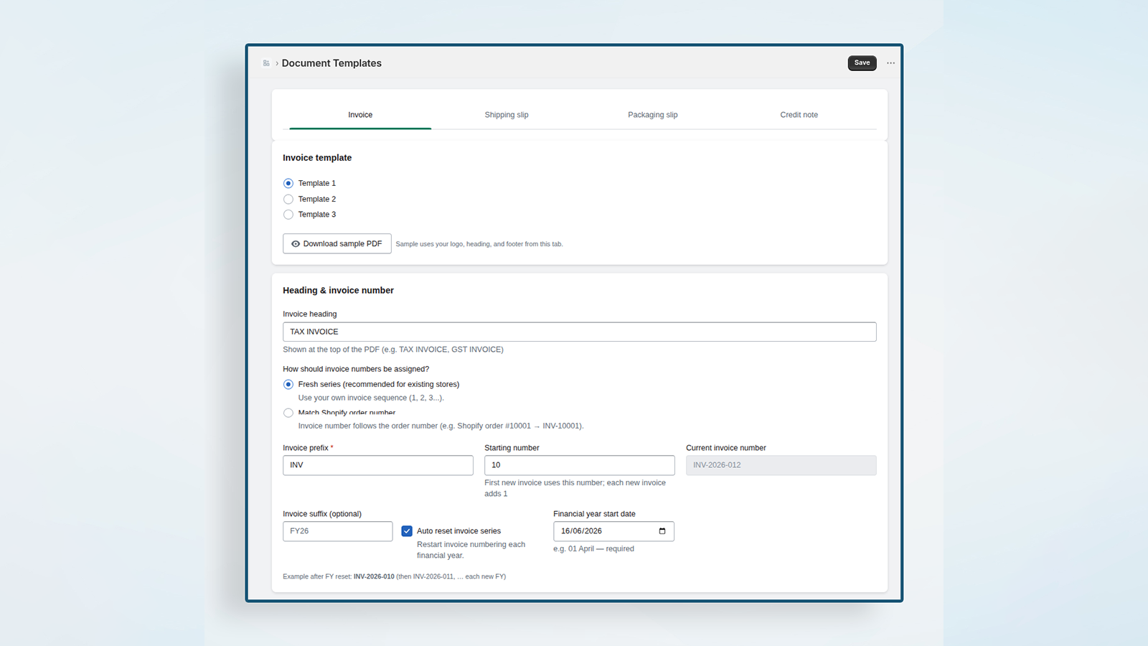Click the 'Sample uses your logo' note
1148x646 pixels.
(479, 244)
